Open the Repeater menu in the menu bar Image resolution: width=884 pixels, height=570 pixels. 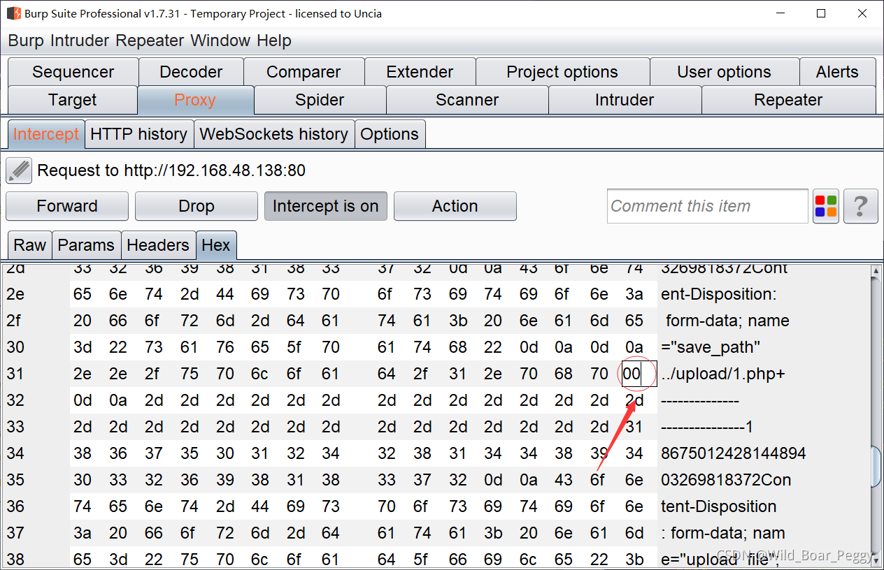tap(150, 41)
